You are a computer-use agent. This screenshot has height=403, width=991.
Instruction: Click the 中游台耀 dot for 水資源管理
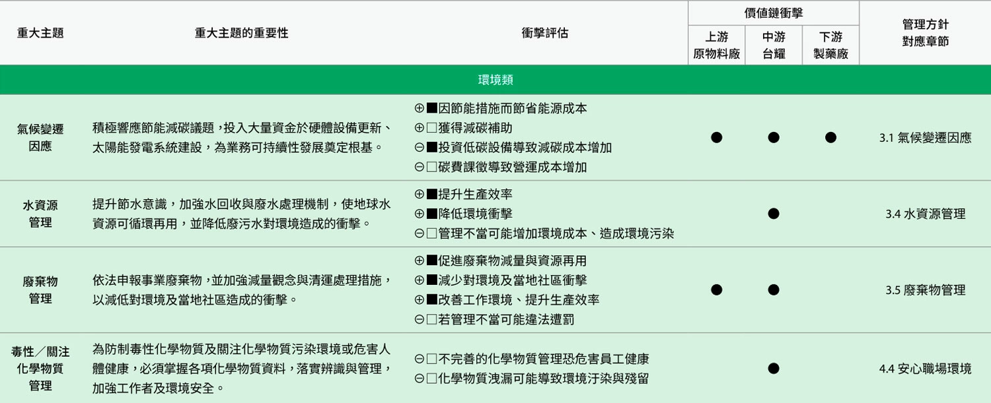(774, 214)
